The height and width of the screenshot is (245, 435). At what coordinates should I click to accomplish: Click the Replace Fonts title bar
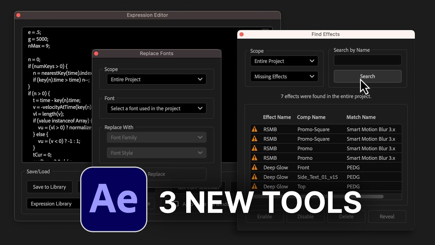(157, 53)
